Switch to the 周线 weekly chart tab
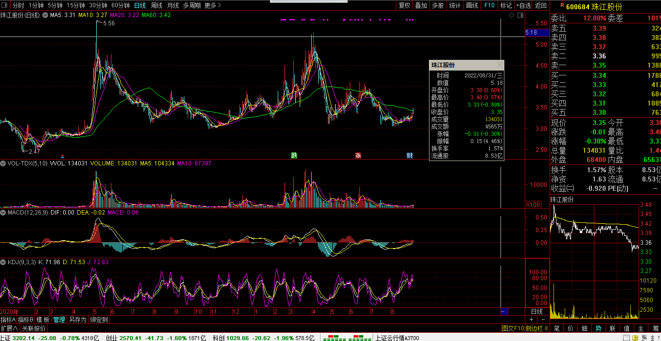The height and width of the screenshot is (341, 661). pyautogui.click(x=156, y=5)
